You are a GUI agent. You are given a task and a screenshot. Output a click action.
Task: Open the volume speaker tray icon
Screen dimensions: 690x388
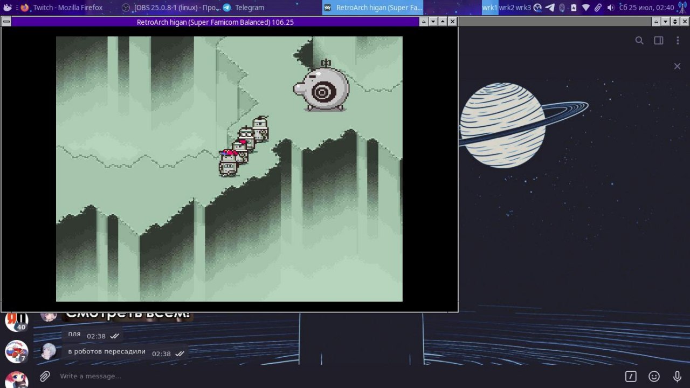click(x=610, y=8)
